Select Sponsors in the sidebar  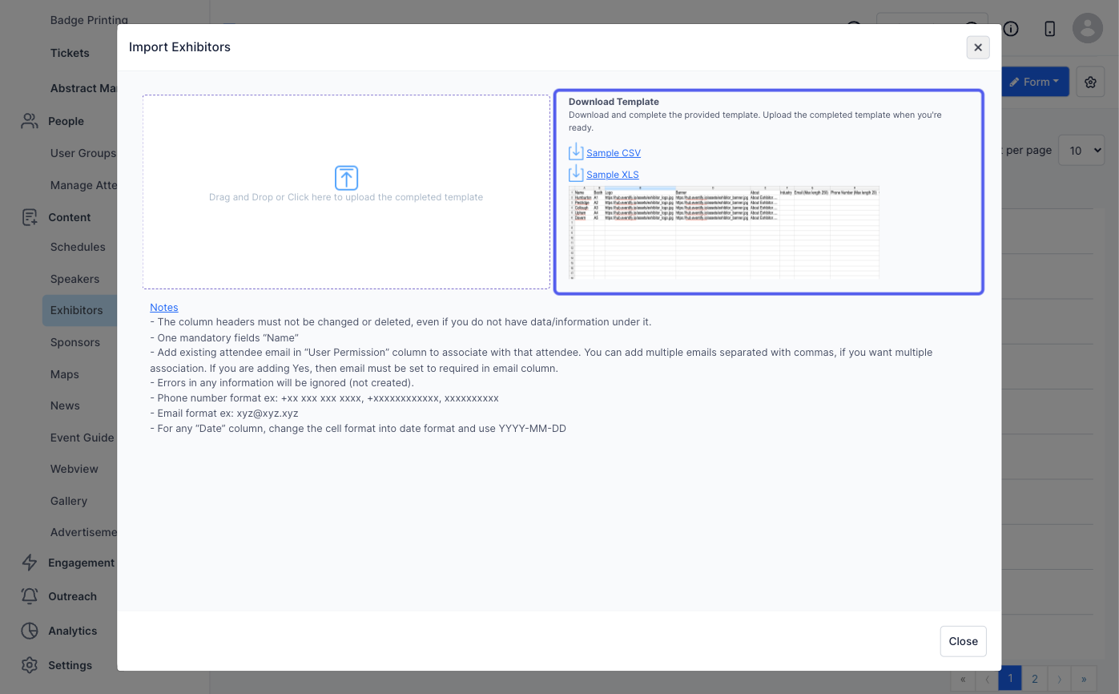(x=75, y=342)
